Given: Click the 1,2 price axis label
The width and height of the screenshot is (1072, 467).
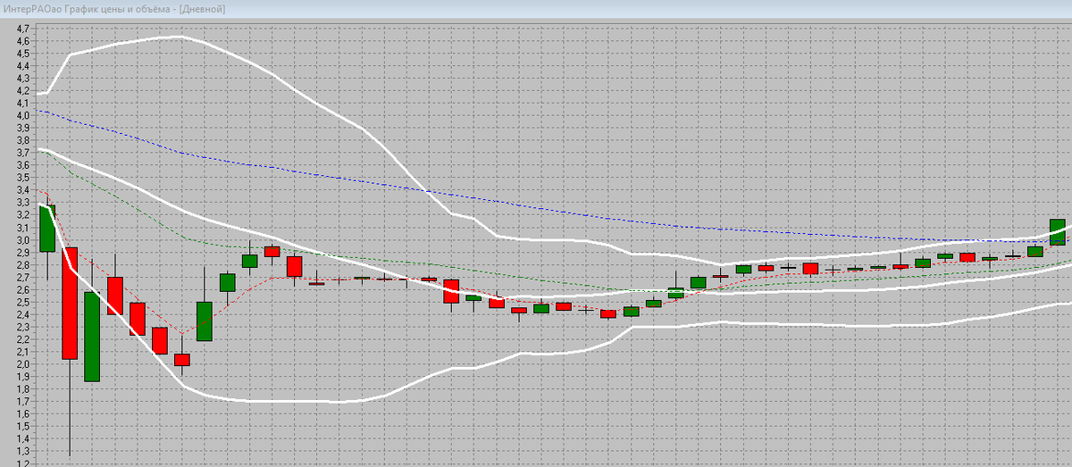Looking at the screenshot, I should pyautogui.click(x=23, y=463).
